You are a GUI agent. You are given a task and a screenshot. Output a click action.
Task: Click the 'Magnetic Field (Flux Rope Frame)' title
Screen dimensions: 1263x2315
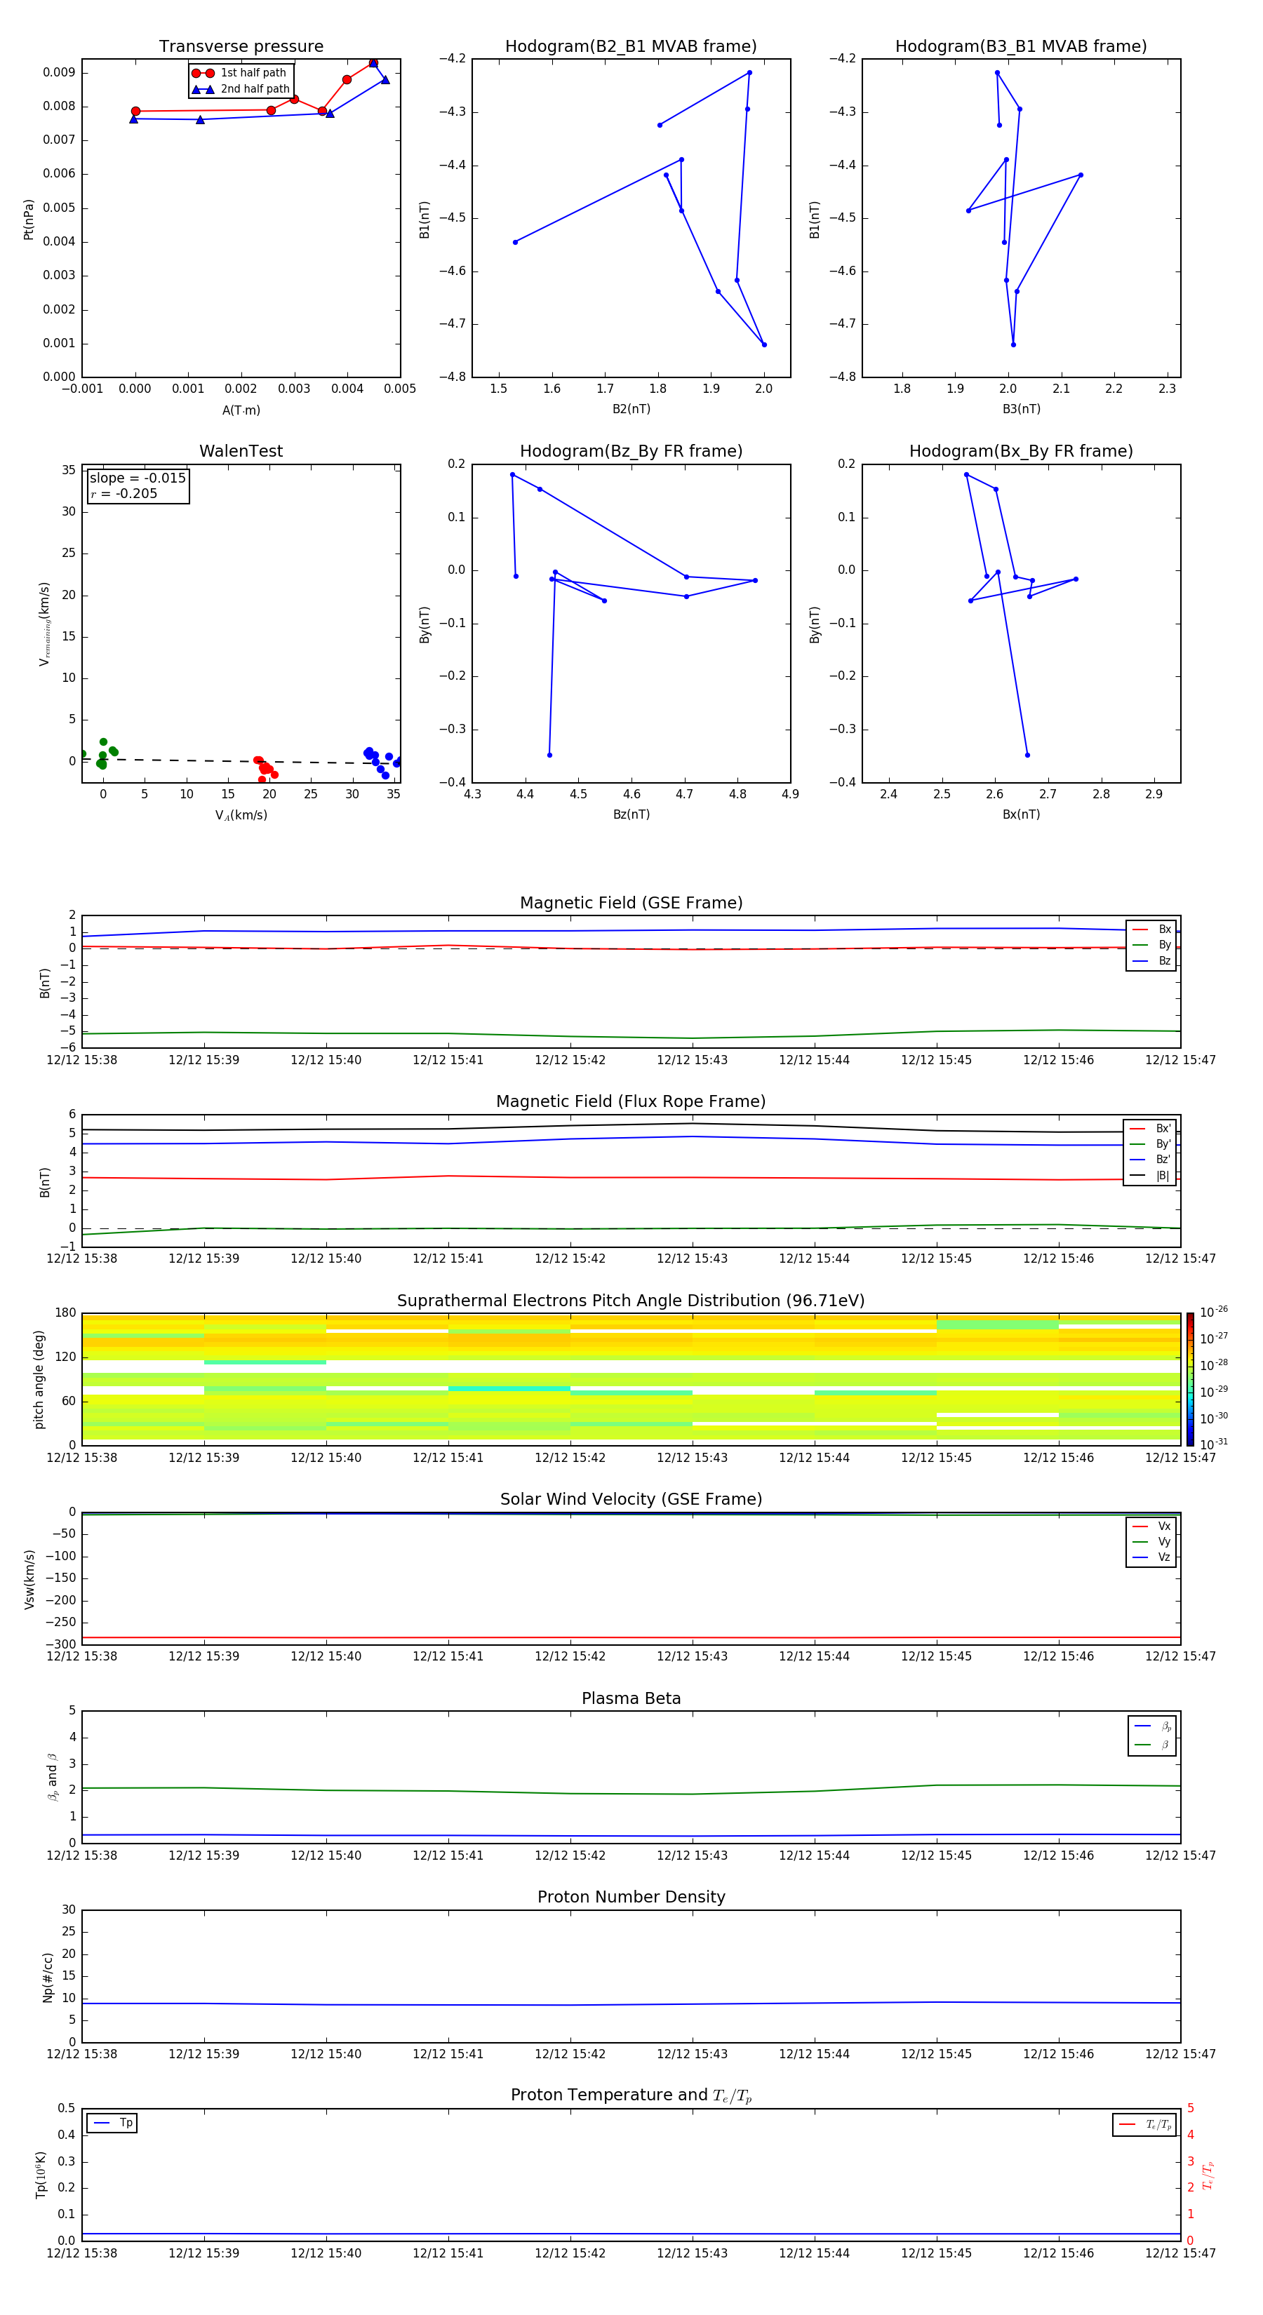tap(631, 1102)
